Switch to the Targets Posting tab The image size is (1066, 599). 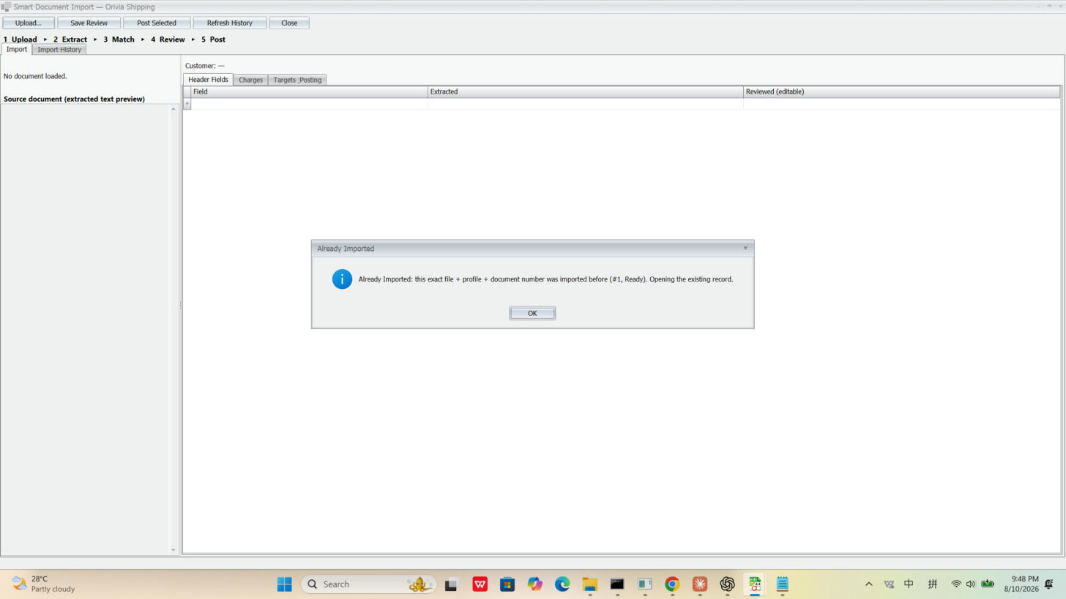pos(297,80)
